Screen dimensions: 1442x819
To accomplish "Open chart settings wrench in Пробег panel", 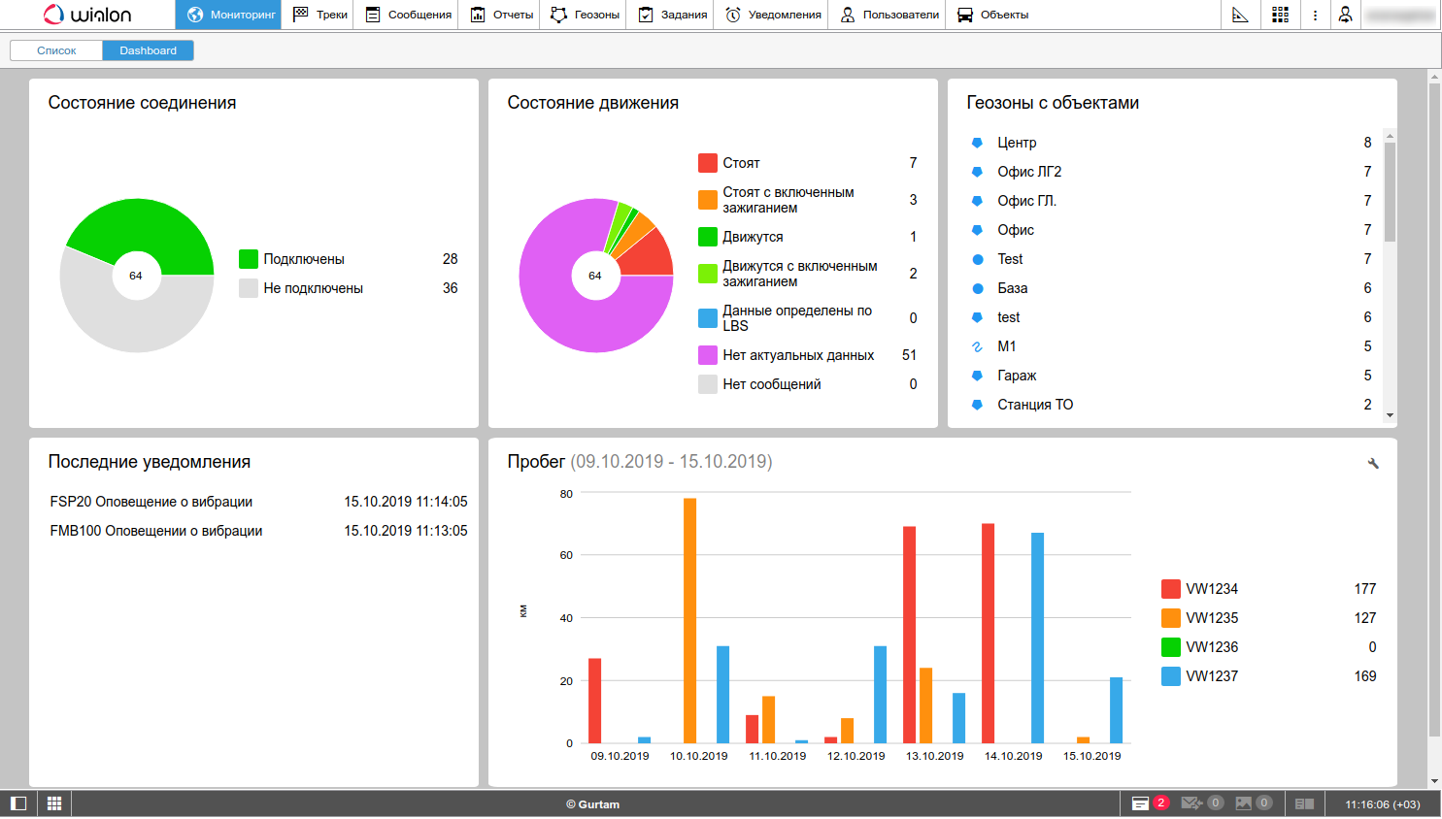I will 1373,464.
